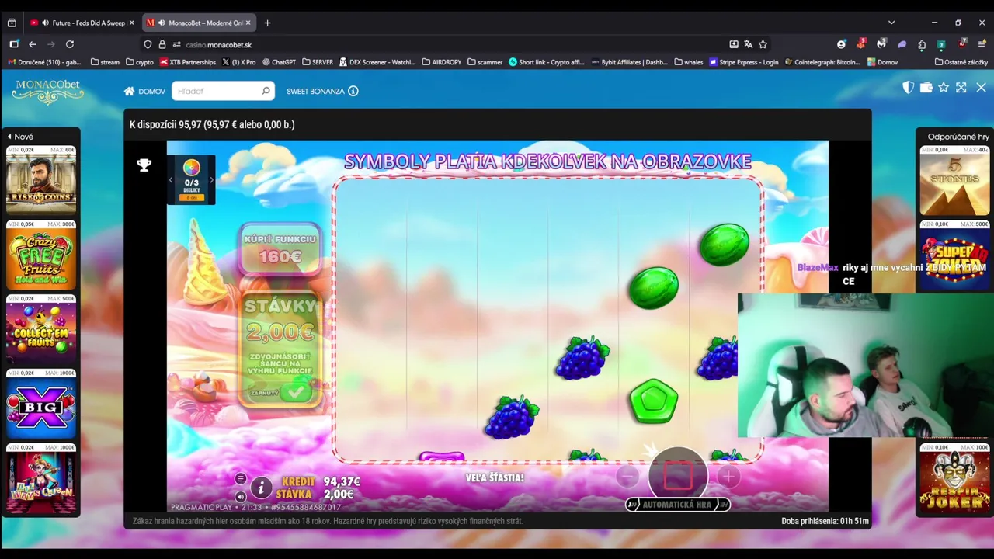Mute game sound via speaker icon
This screenshot has height=559, width=994.
pyautogui.click(x=241, y=496)
